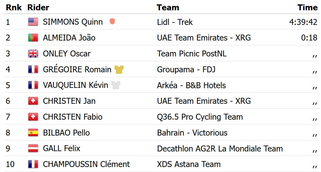Click the Time column header
This screenshot has width=321, height=172.
click(x=307, y=7)
